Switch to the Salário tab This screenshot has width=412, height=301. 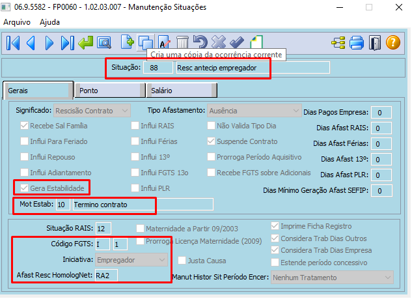pos(182,91)
